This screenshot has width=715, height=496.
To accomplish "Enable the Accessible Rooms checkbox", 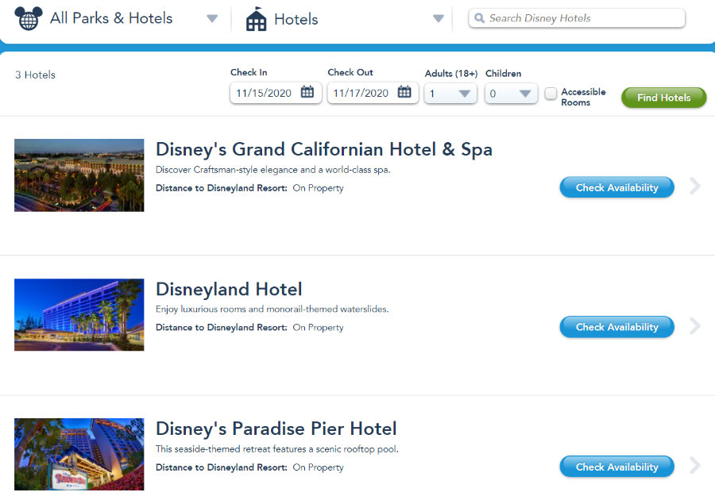I will tap(551, 94).
